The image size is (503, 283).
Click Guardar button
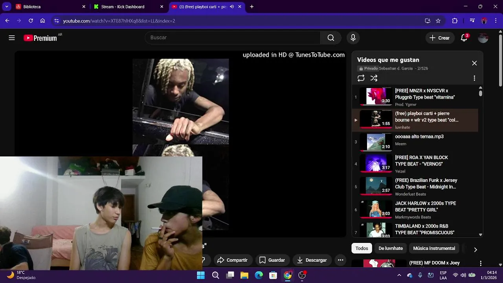(272, 260)
